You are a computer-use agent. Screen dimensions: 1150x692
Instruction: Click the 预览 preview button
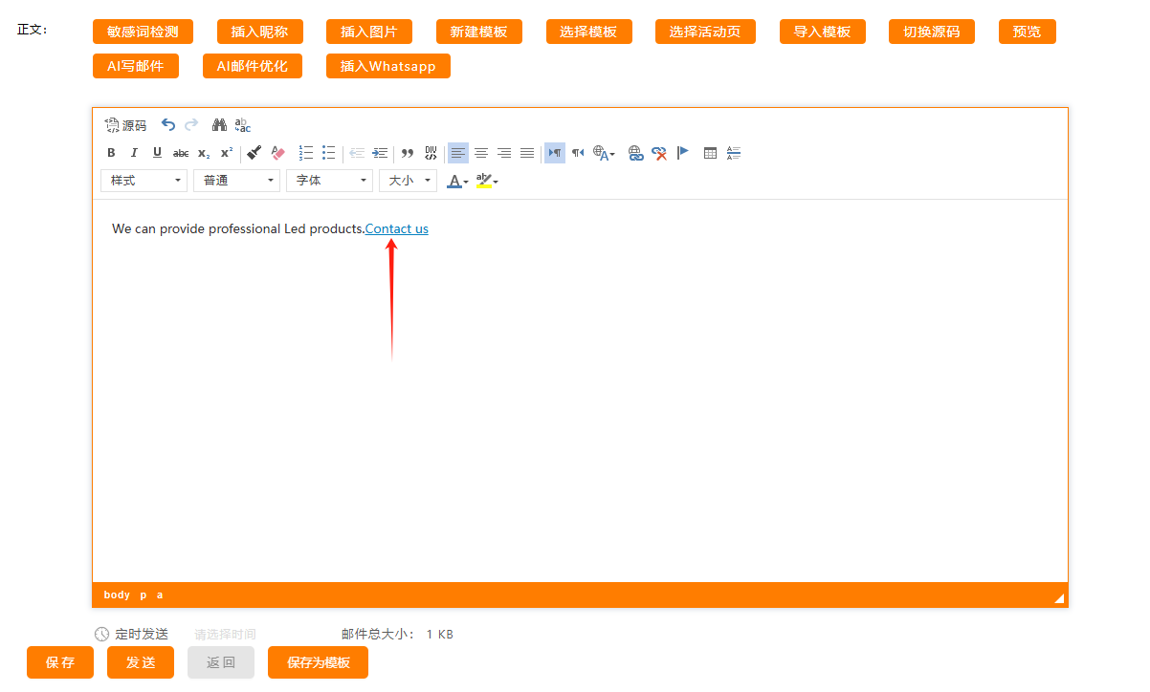1028,32
